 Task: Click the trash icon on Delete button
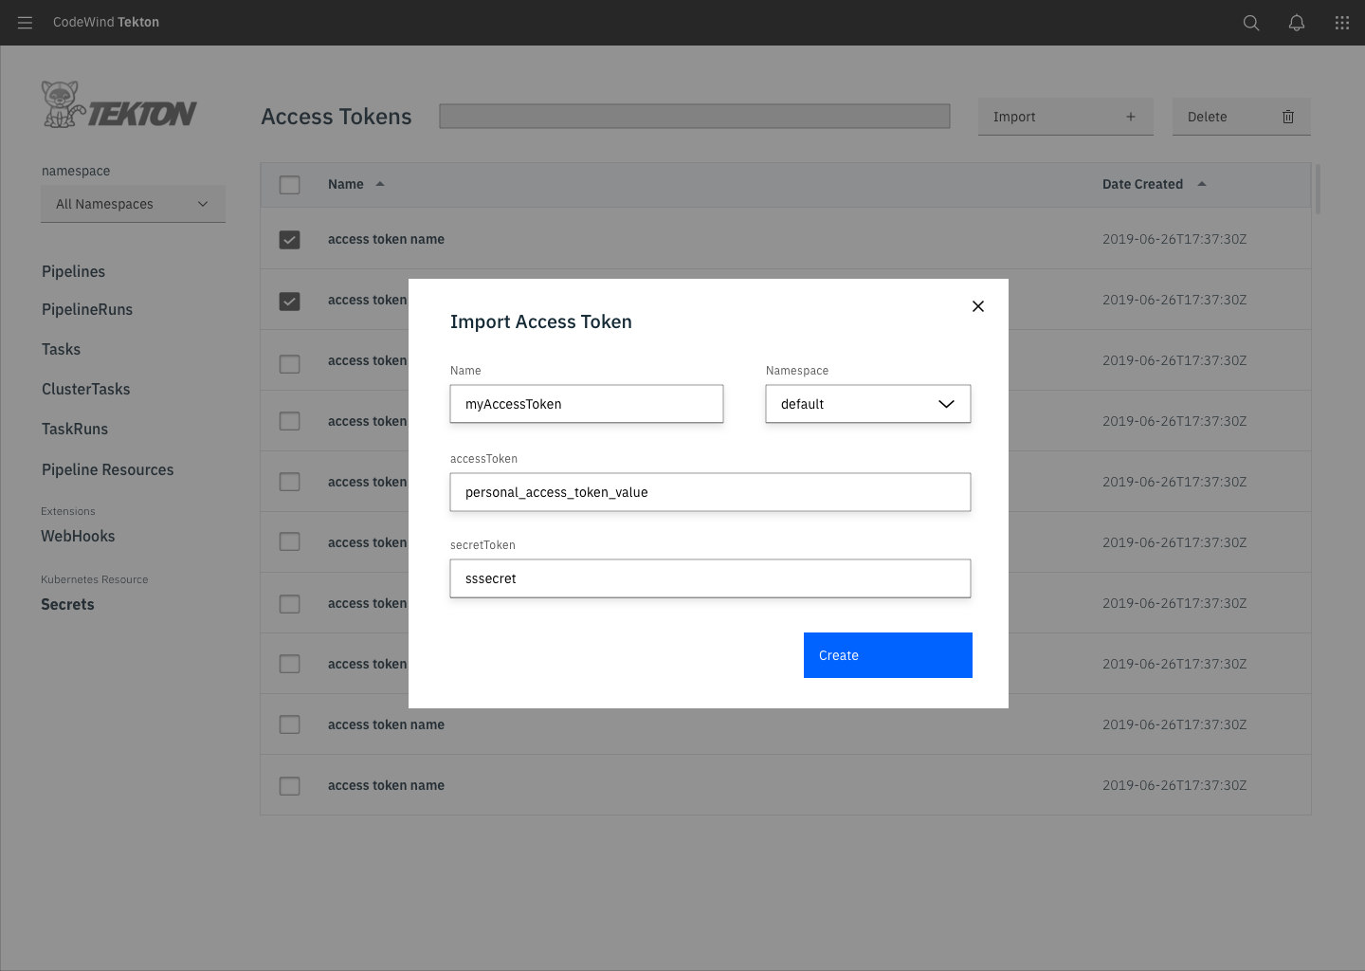pyautogui.click(x=1287, y=116)
